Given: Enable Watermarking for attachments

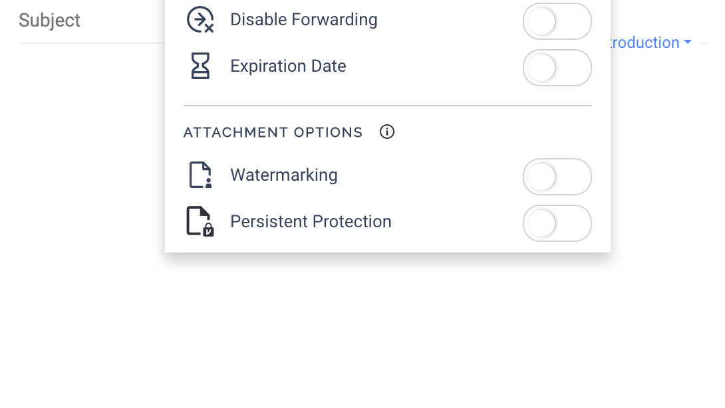Looking at the screenshot, I should point(557,177).
